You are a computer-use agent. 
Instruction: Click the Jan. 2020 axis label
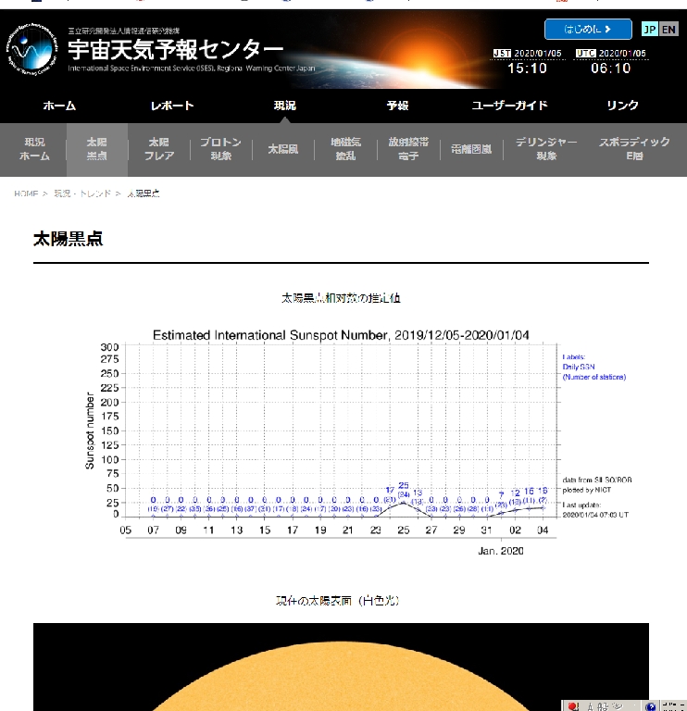(501, 551)
